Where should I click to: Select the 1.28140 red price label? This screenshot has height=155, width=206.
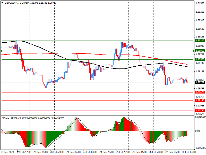pos(200,100)
